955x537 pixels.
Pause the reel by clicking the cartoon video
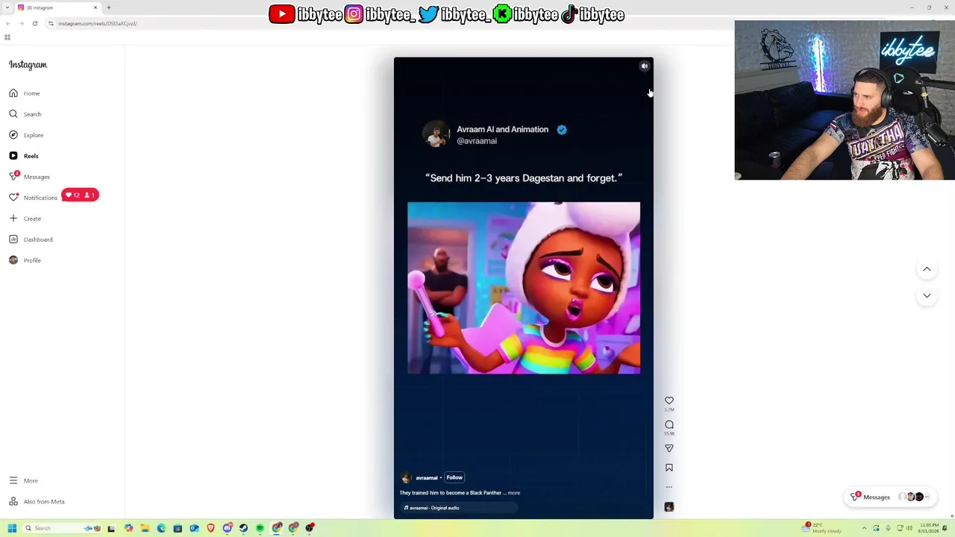click(x=524, y=288)
